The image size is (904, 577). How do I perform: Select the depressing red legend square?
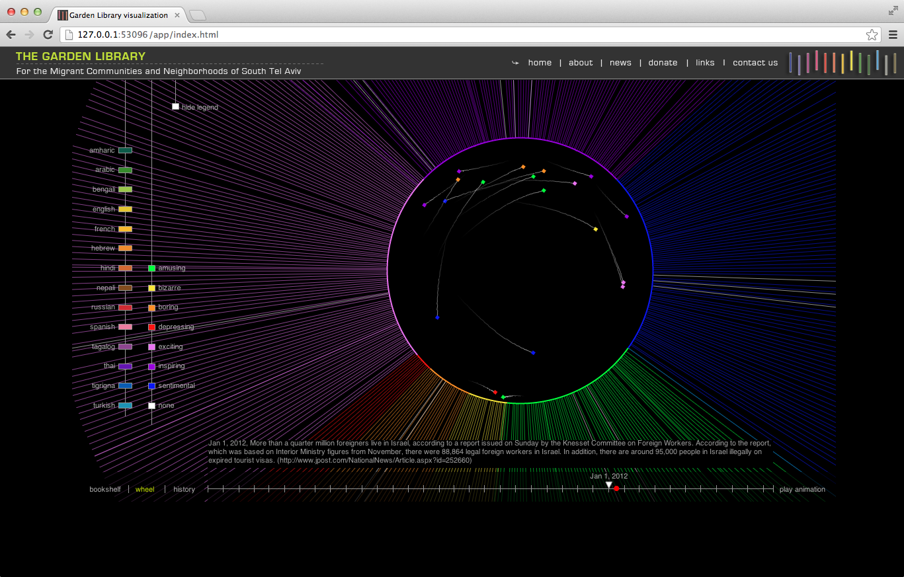tap(151, 327)
